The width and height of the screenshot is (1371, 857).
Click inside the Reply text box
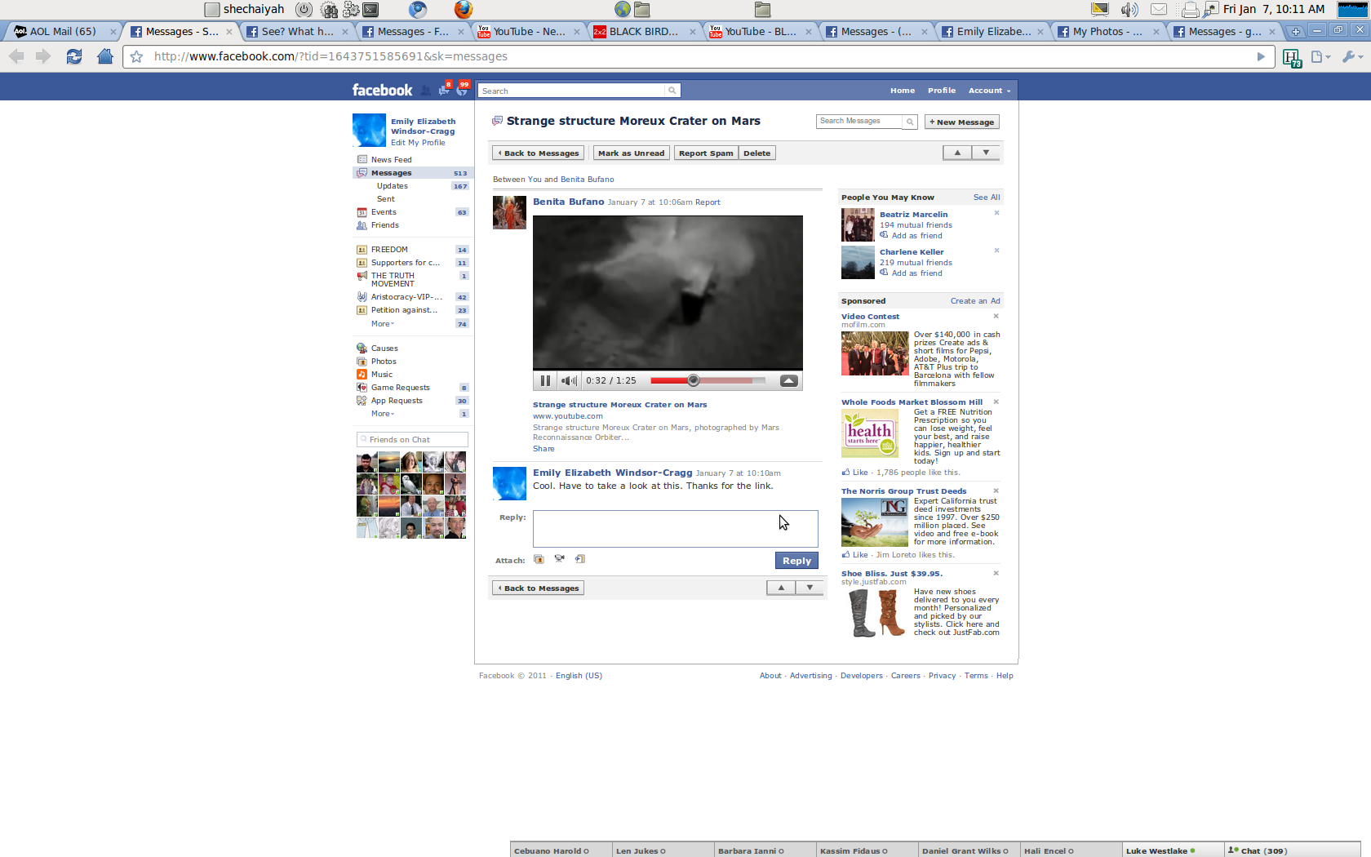(x=675, y=529)
